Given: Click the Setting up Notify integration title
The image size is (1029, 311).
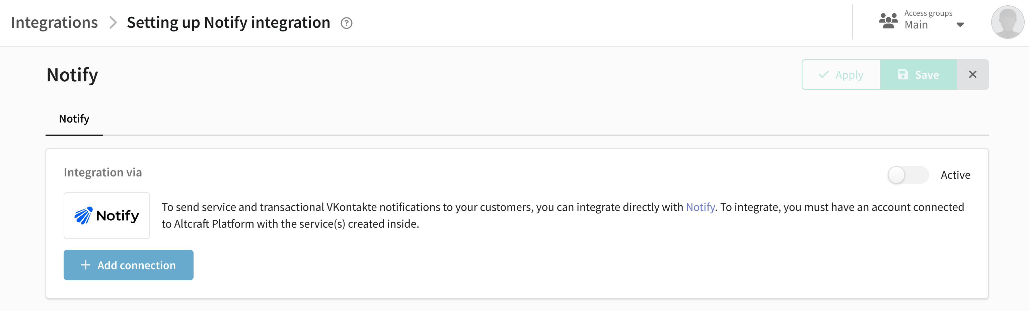Looking at the screenshot, I should pos(228,23).
